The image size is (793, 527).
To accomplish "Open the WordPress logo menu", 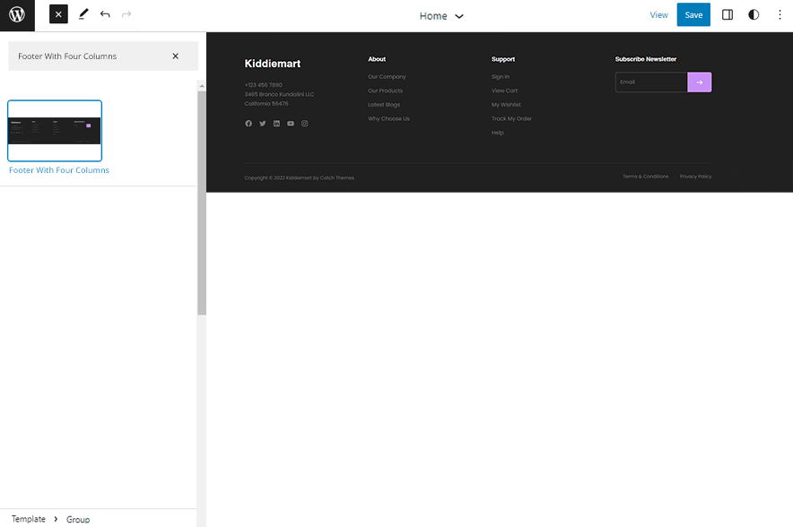I will (x=16, y=15).
